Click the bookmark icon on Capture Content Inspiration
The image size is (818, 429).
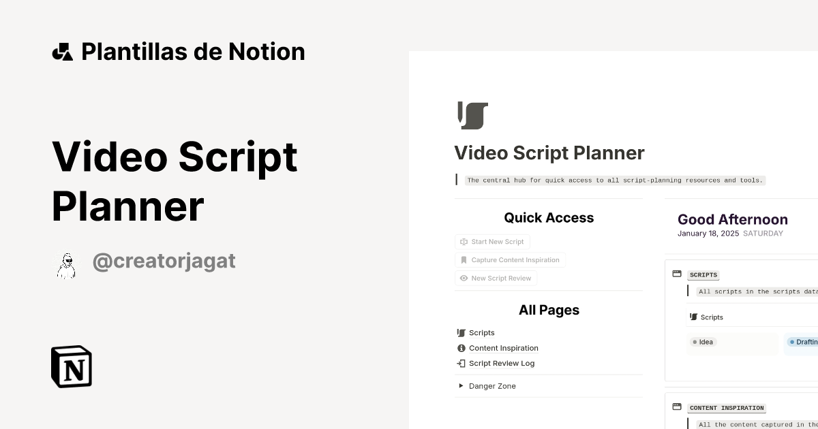464,259
